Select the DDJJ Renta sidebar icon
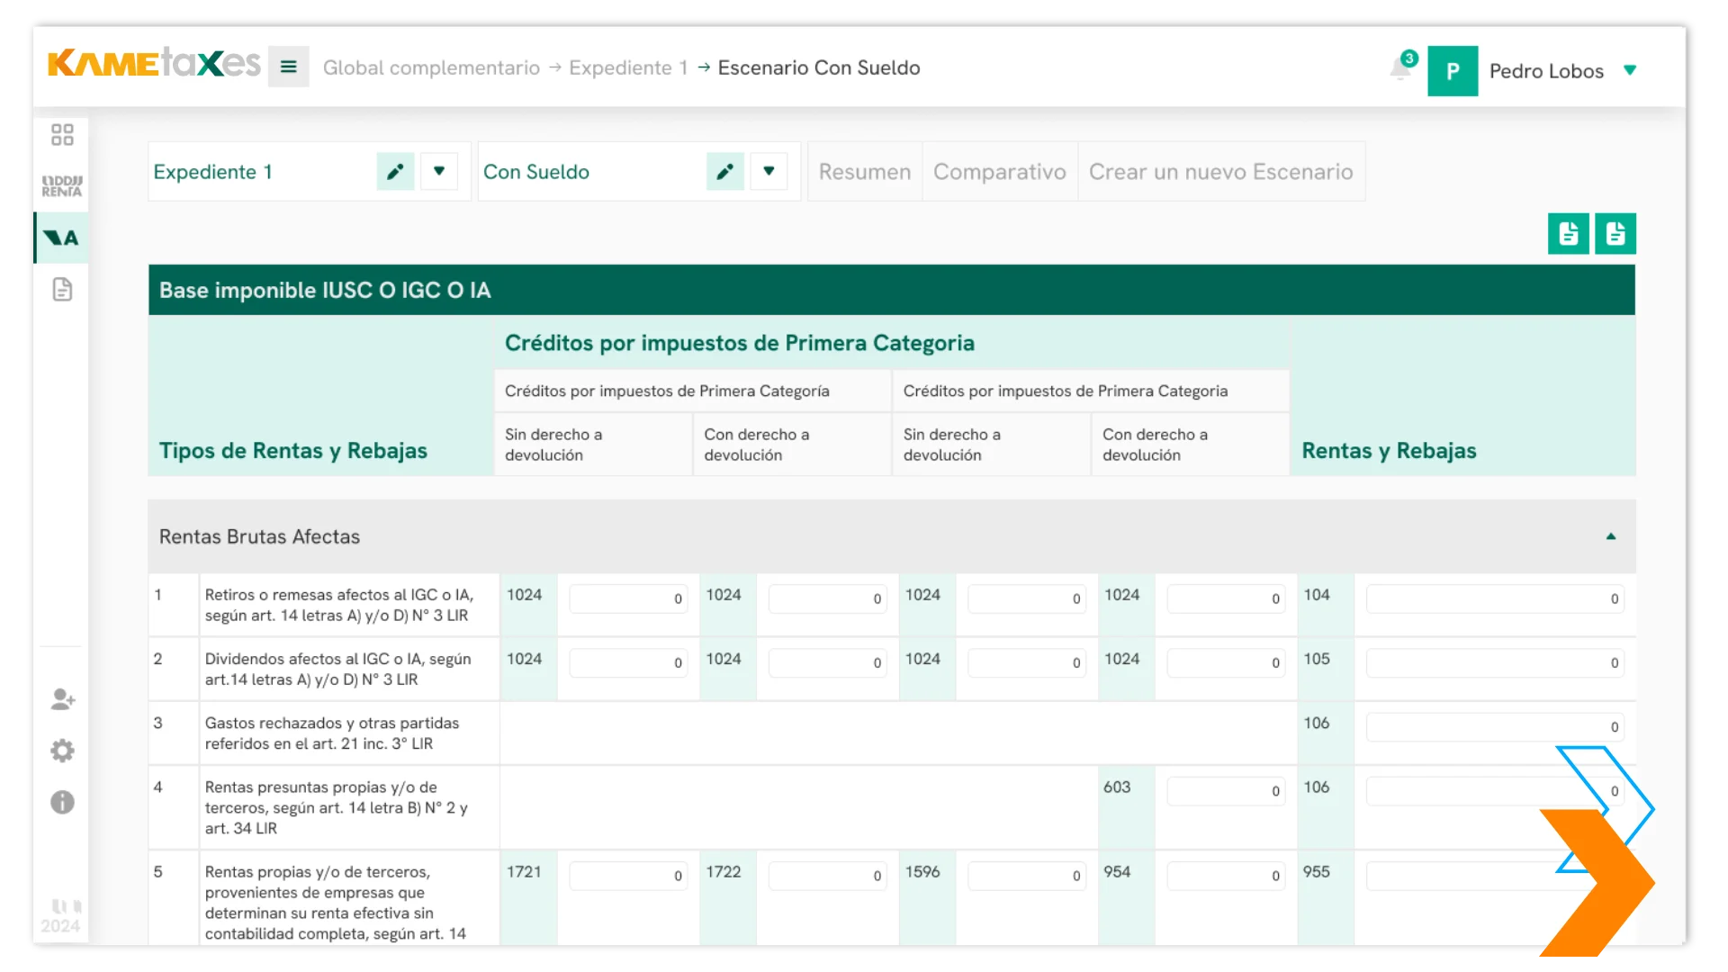Viewport: 1728px width, 972px height. click(x=62, y=186)
